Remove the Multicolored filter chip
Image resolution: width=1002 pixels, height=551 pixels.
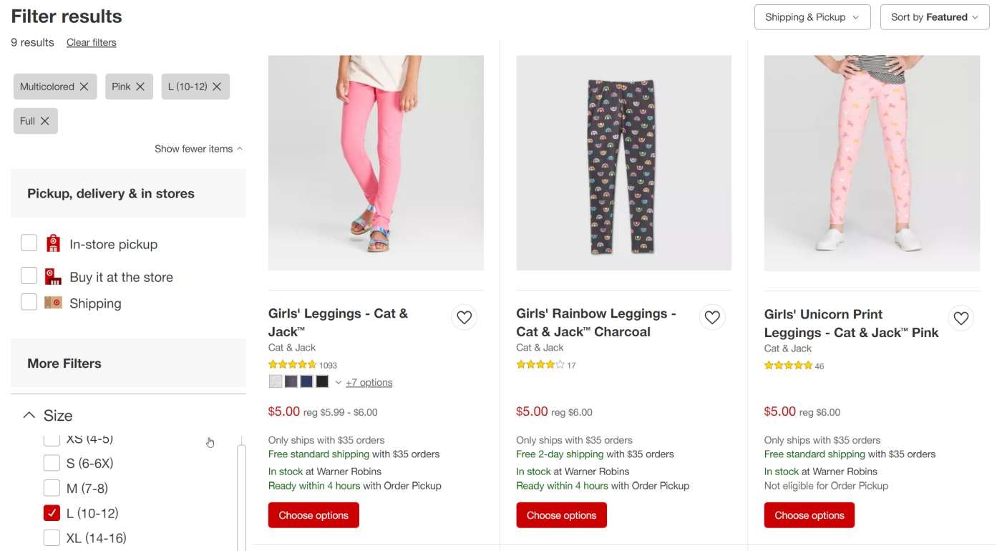click(x=84, y=87)
